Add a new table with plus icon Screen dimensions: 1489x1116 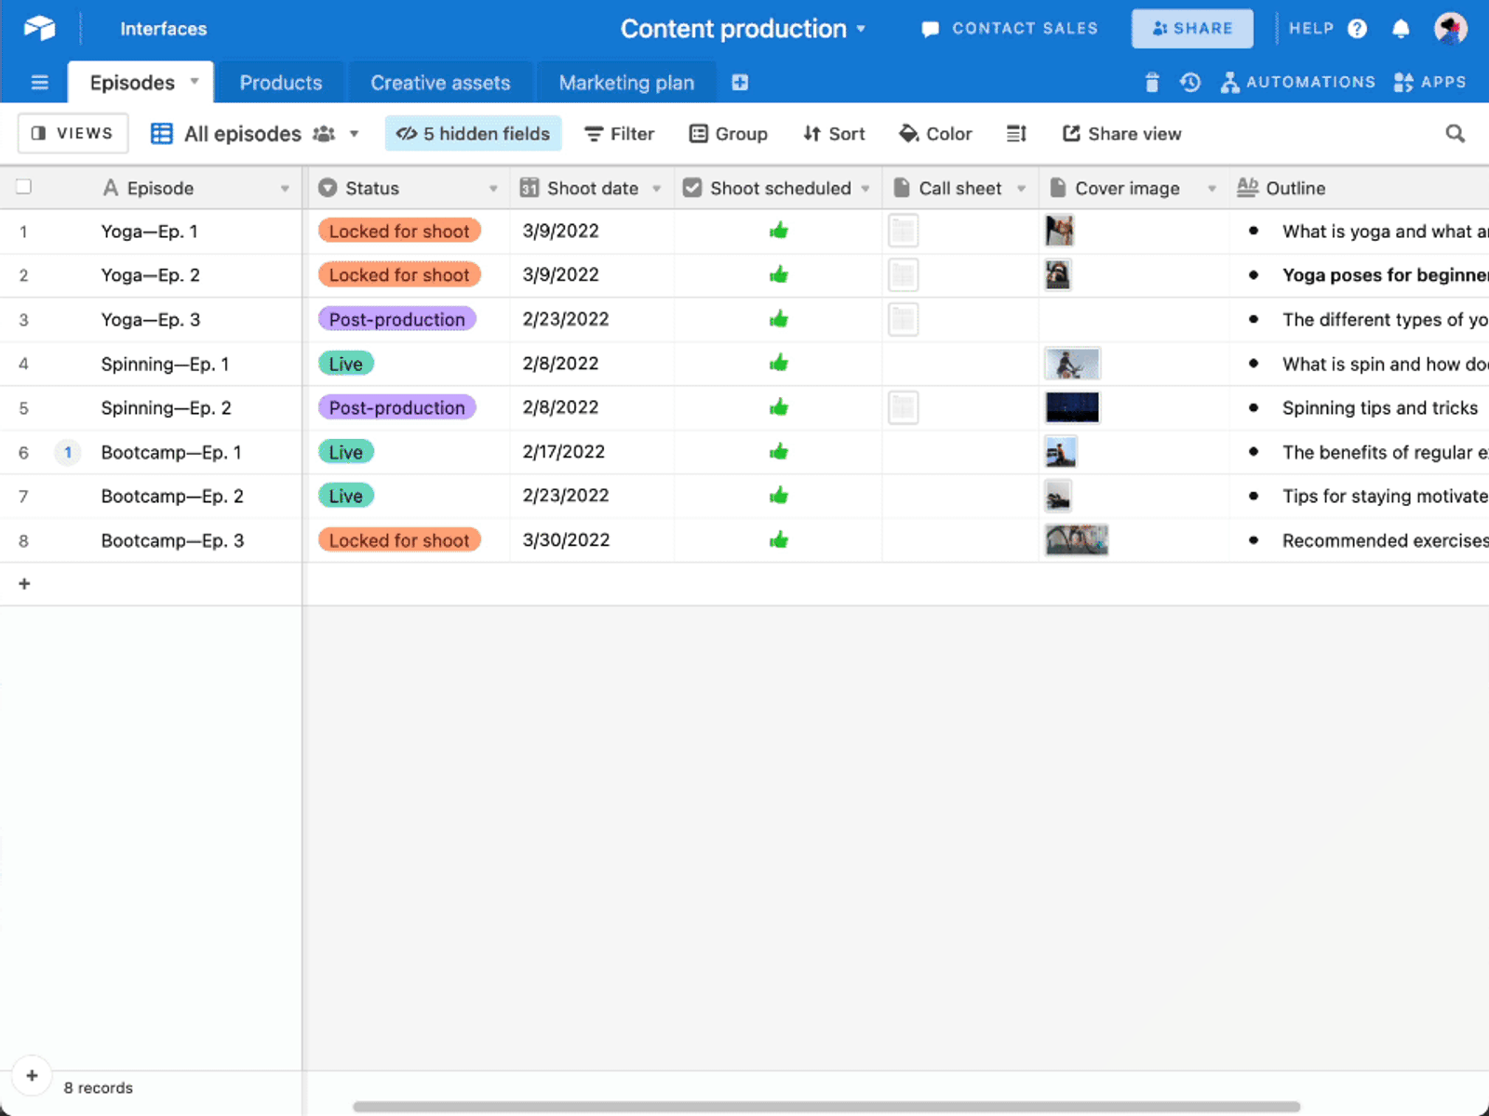click(740, 83)
